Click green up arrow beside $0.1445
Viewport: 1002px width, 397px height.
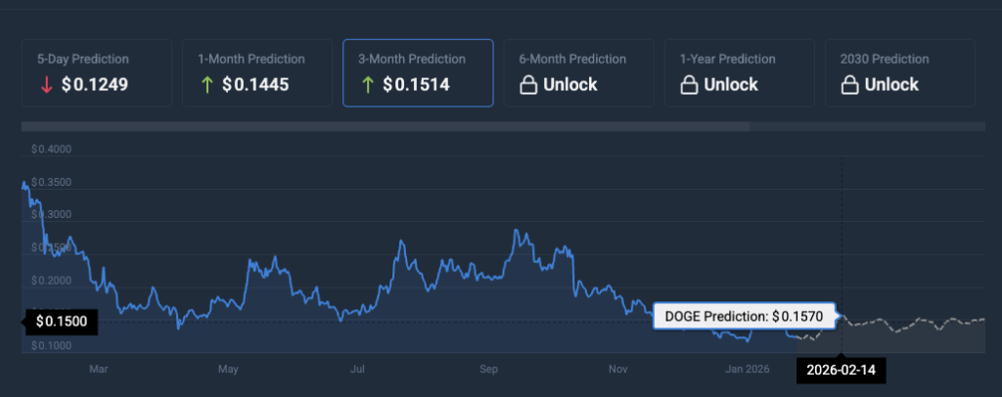(x=206, y=85)
